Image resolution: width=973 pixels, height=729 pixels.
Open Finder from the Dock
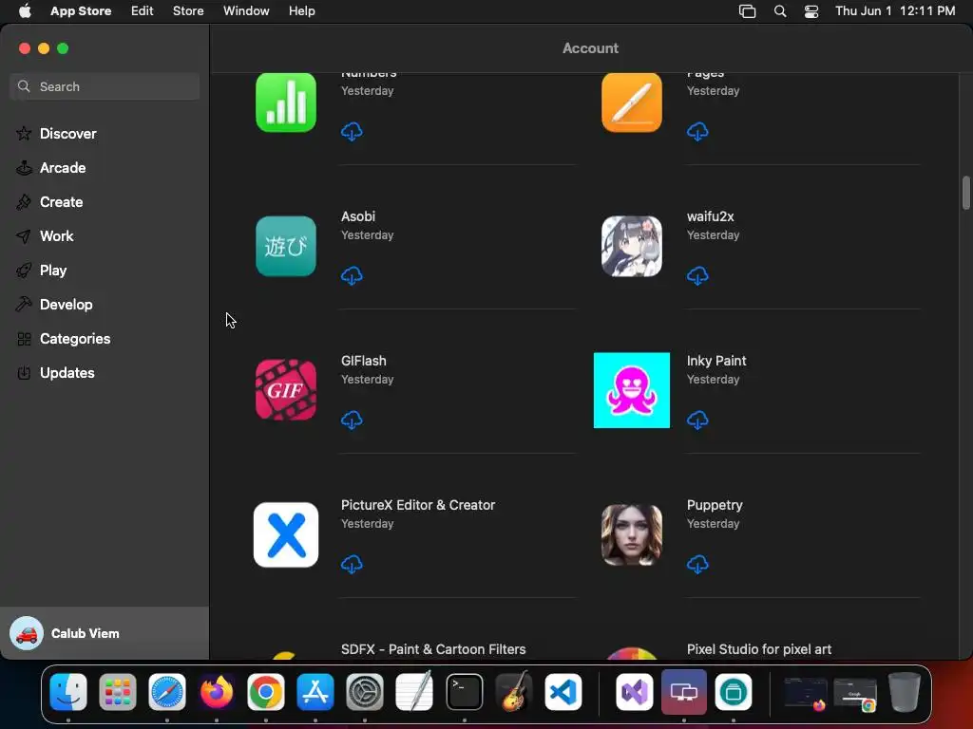pos(68,692)
